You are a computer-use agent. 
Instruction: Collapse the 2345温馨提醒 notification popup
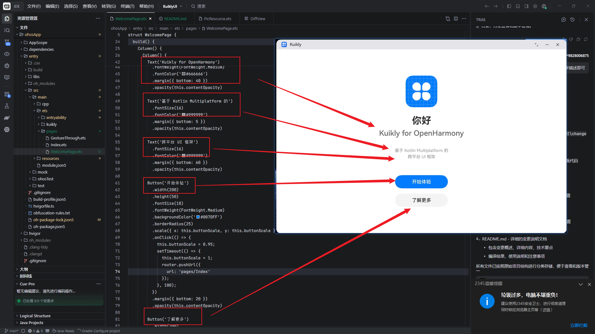581,284
